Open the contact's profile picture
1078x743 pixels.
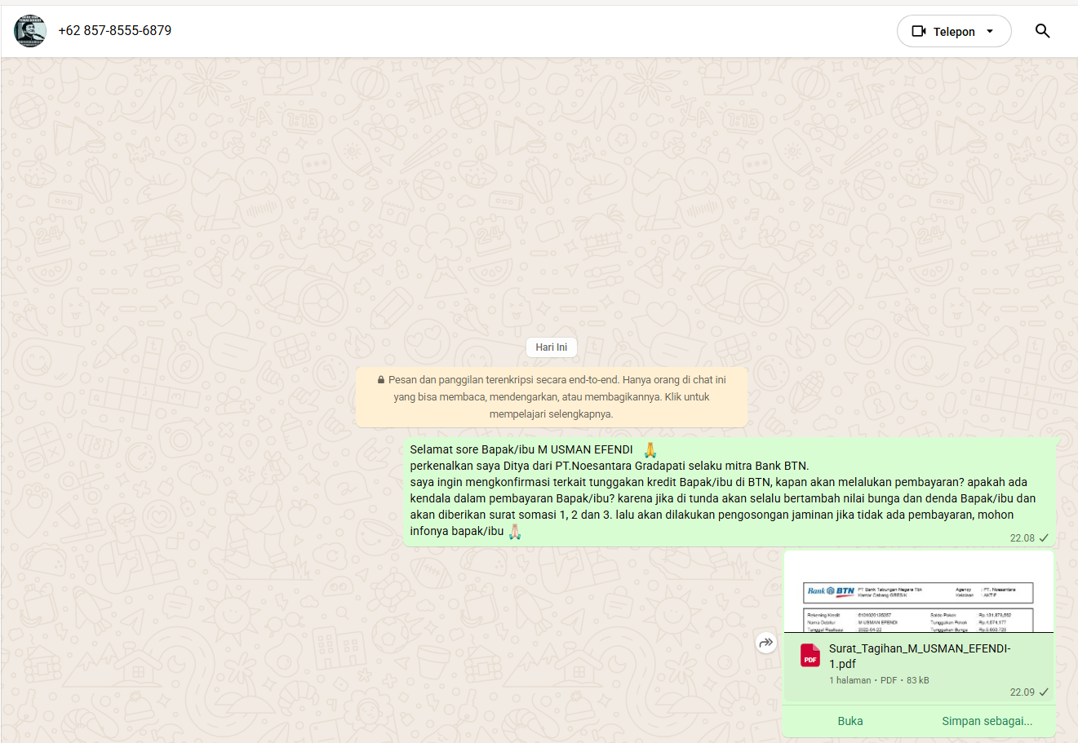pos(30,31)
